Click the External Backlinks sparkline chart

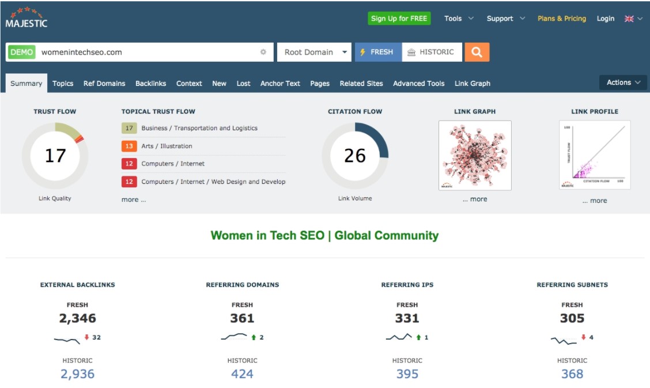tap(67, 339)
